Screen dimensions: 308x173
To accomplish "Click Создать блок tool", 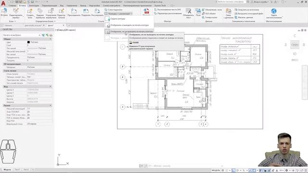I will [30, 13].
